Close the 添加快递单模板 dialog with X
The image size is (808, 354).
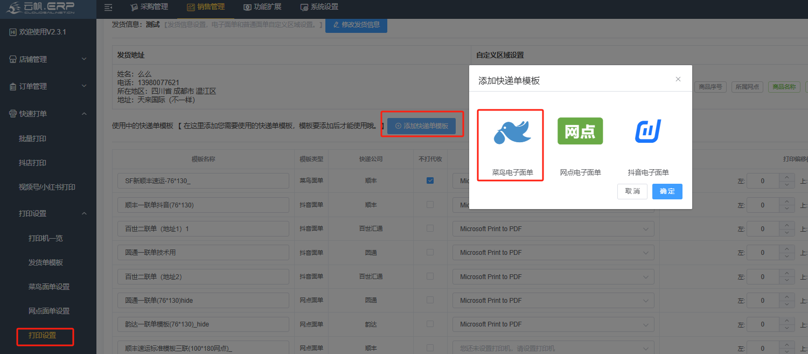tap(678, 79)
